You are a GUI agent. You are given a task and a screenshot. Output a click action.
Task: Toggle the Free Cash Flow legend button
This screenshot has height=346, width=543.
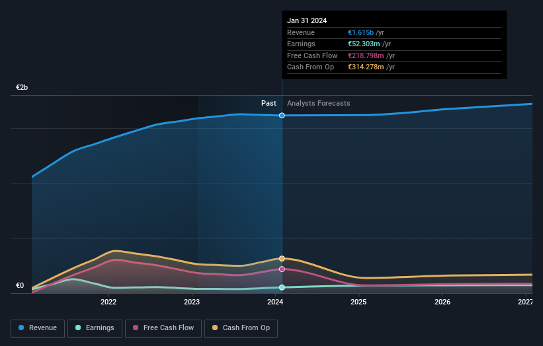[163, 328]
